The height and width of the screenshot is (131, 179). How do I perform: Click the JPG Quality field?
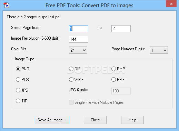click(x=121, y=91)
